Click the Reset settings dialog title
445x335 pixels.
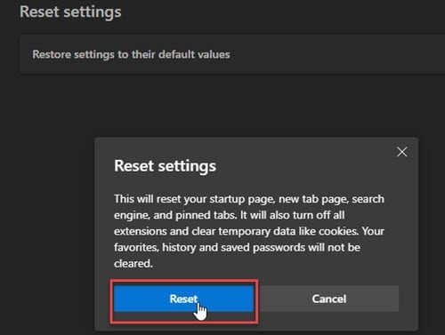point(165,165)
